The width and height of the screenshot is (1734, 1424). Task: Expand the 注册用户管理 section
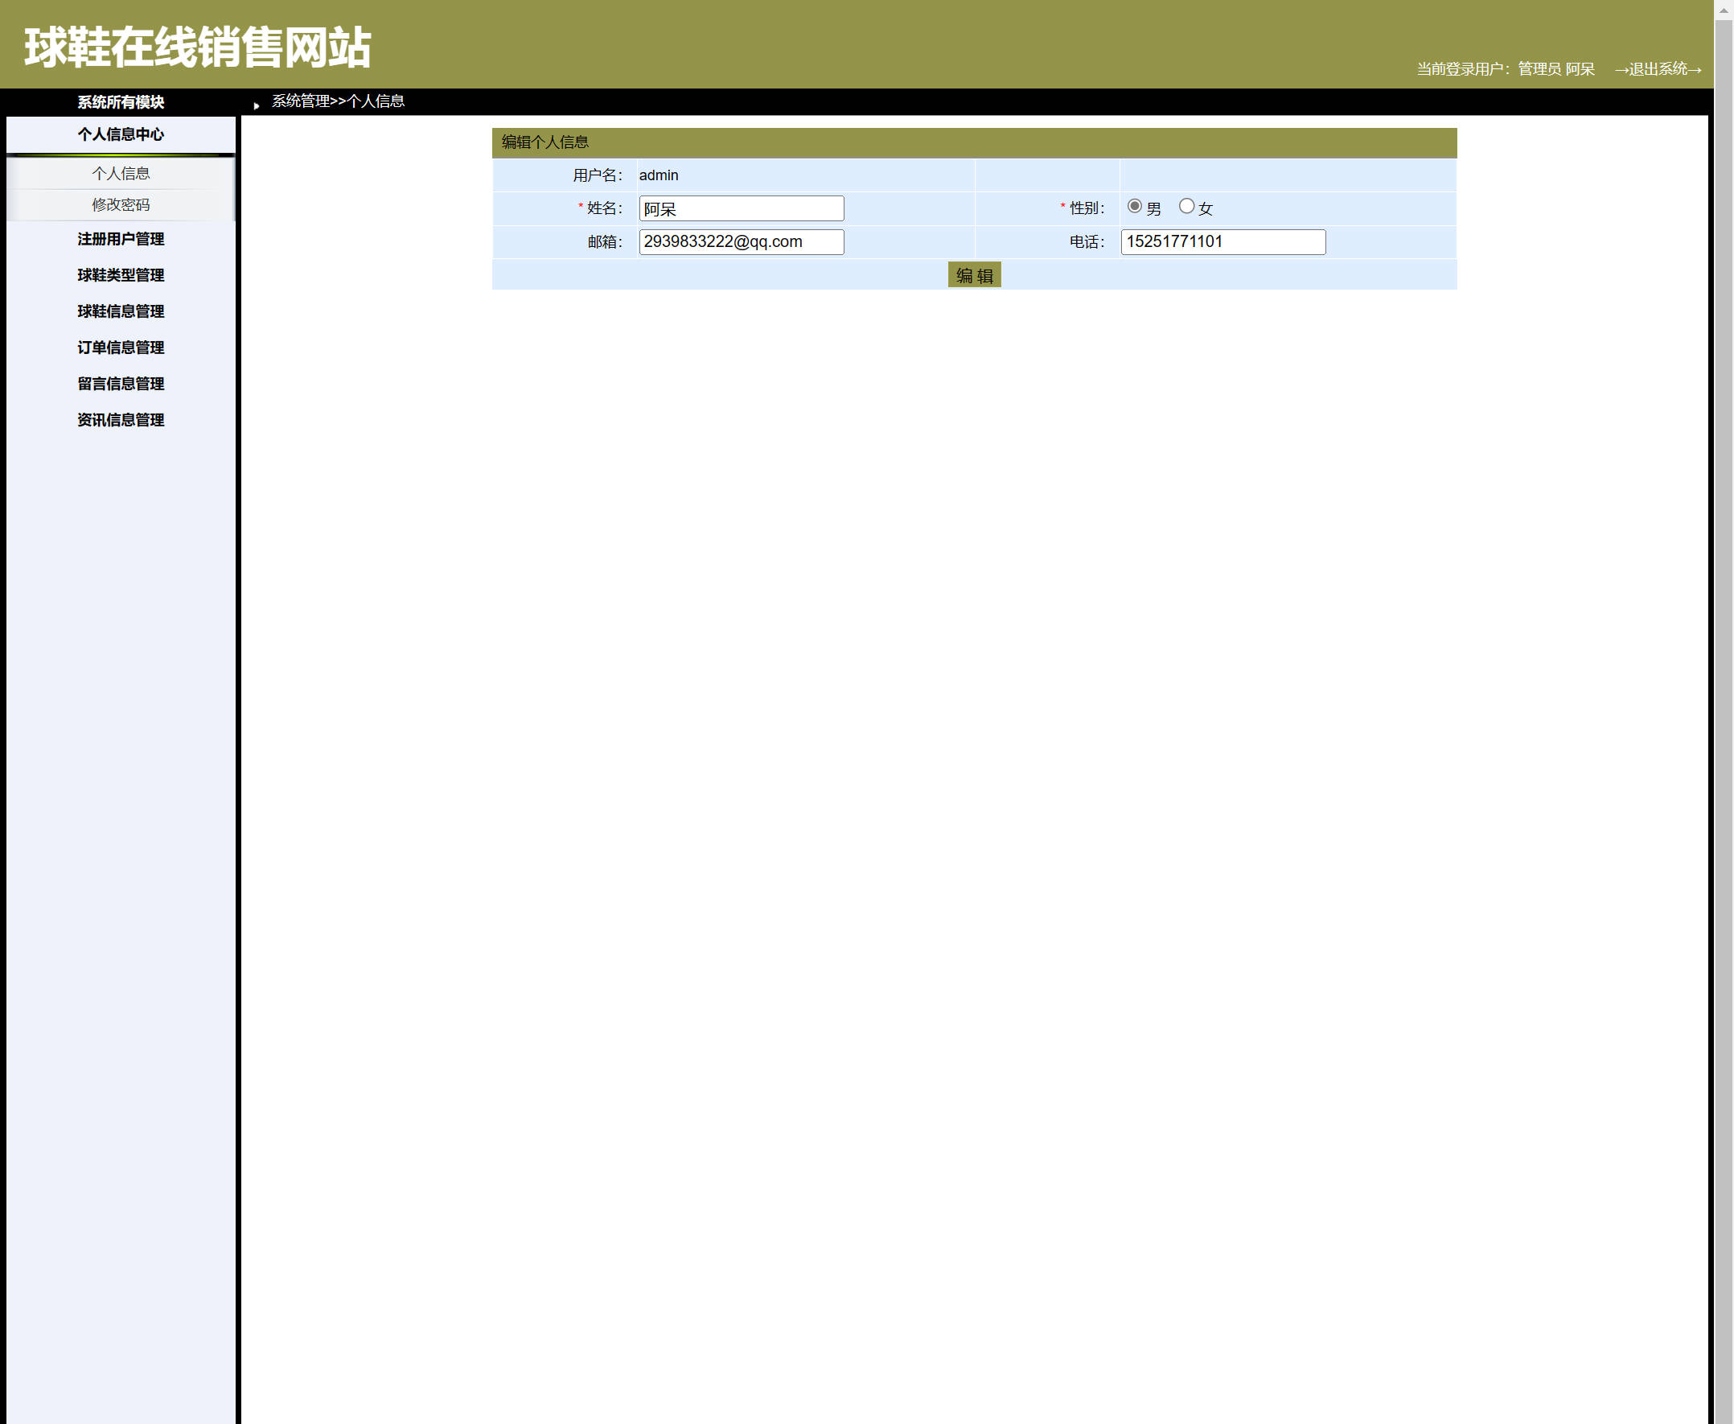(x=121, y=239)
